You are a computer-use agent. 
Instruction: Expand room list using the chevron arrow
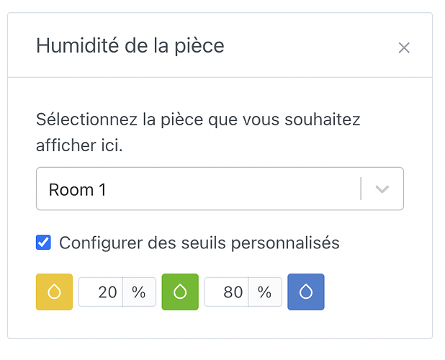click(382, 189)
